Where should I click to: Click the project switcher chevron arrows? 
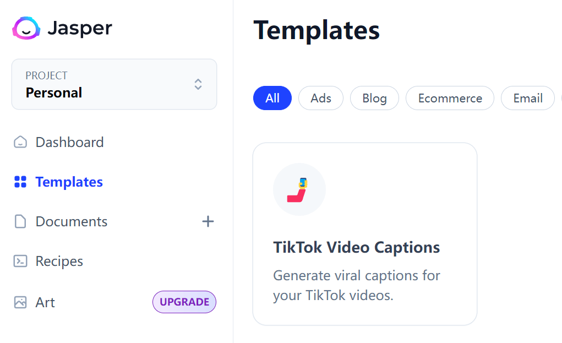point(198,85)
